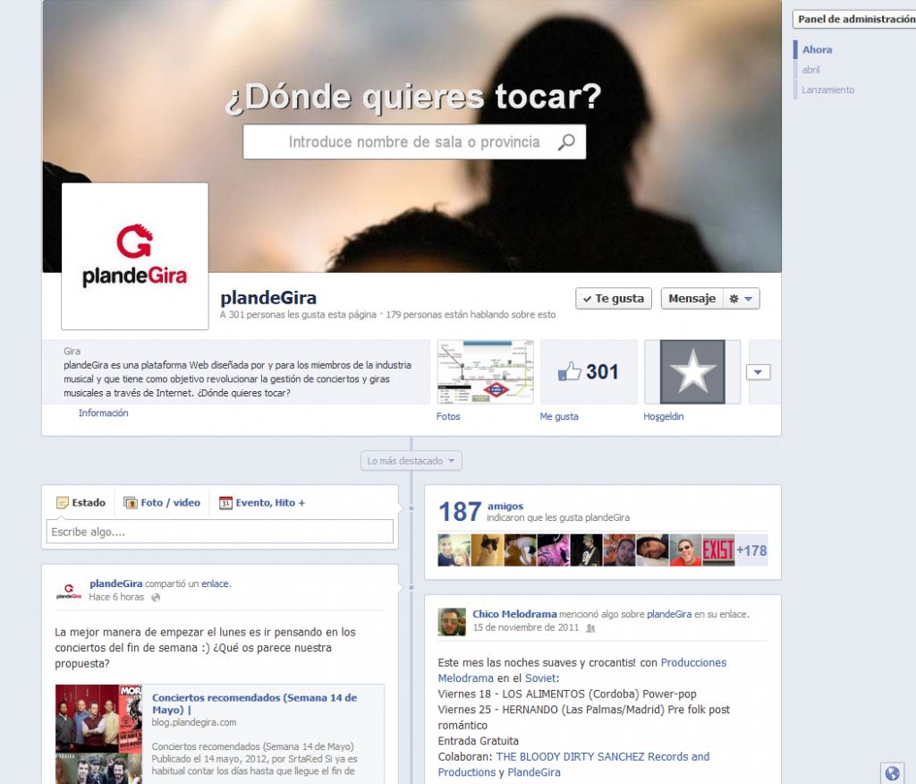This screenshot has height=784, width=916.
Task: Click the sunglasses man friend thumbnail
Action: 685,550
